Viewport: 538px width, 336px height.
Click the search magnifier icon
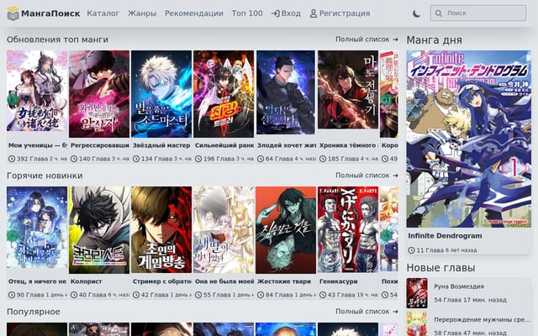(x=439, y=13)
